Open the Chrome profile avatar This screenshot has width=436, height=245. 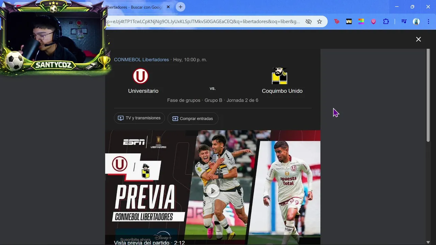pyautogui.click(x=416, y=21)
